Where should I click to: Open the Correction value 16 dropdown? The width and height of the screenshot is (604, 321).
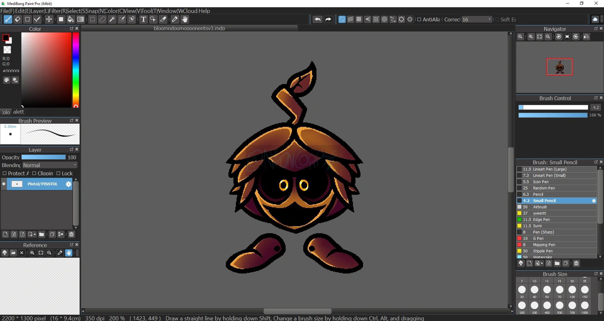(477, 20)
